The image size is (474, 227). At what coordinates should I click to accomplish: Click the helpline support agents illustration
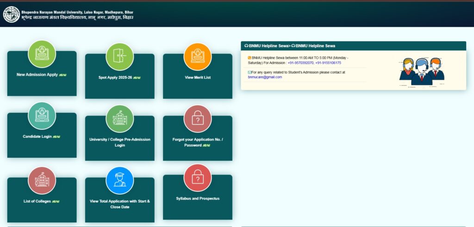tap(421, 72)
